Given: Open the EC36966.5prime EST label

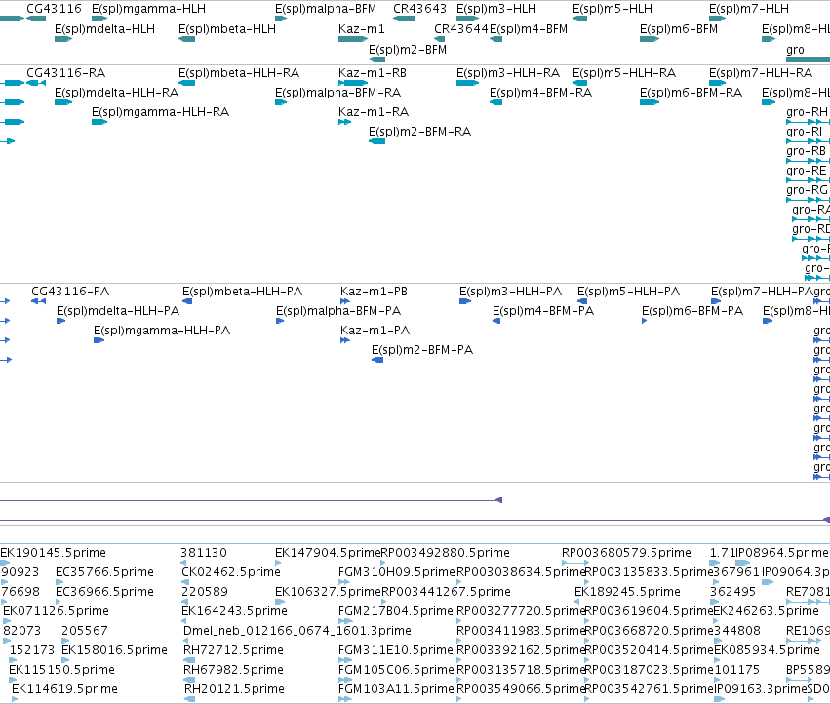Looking at the screenshot, I should (104, 592).
